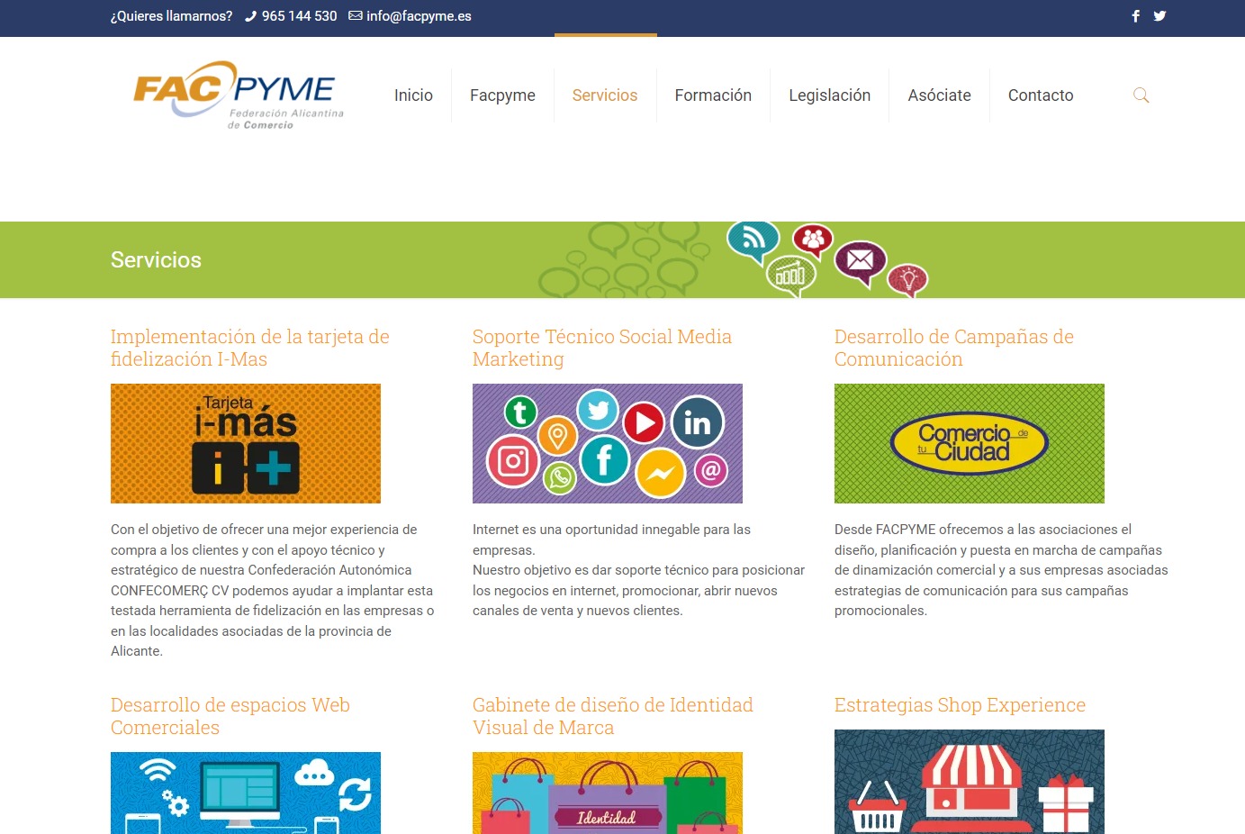
Task: Open the Legislación menu item
Action: coord(829,95)
